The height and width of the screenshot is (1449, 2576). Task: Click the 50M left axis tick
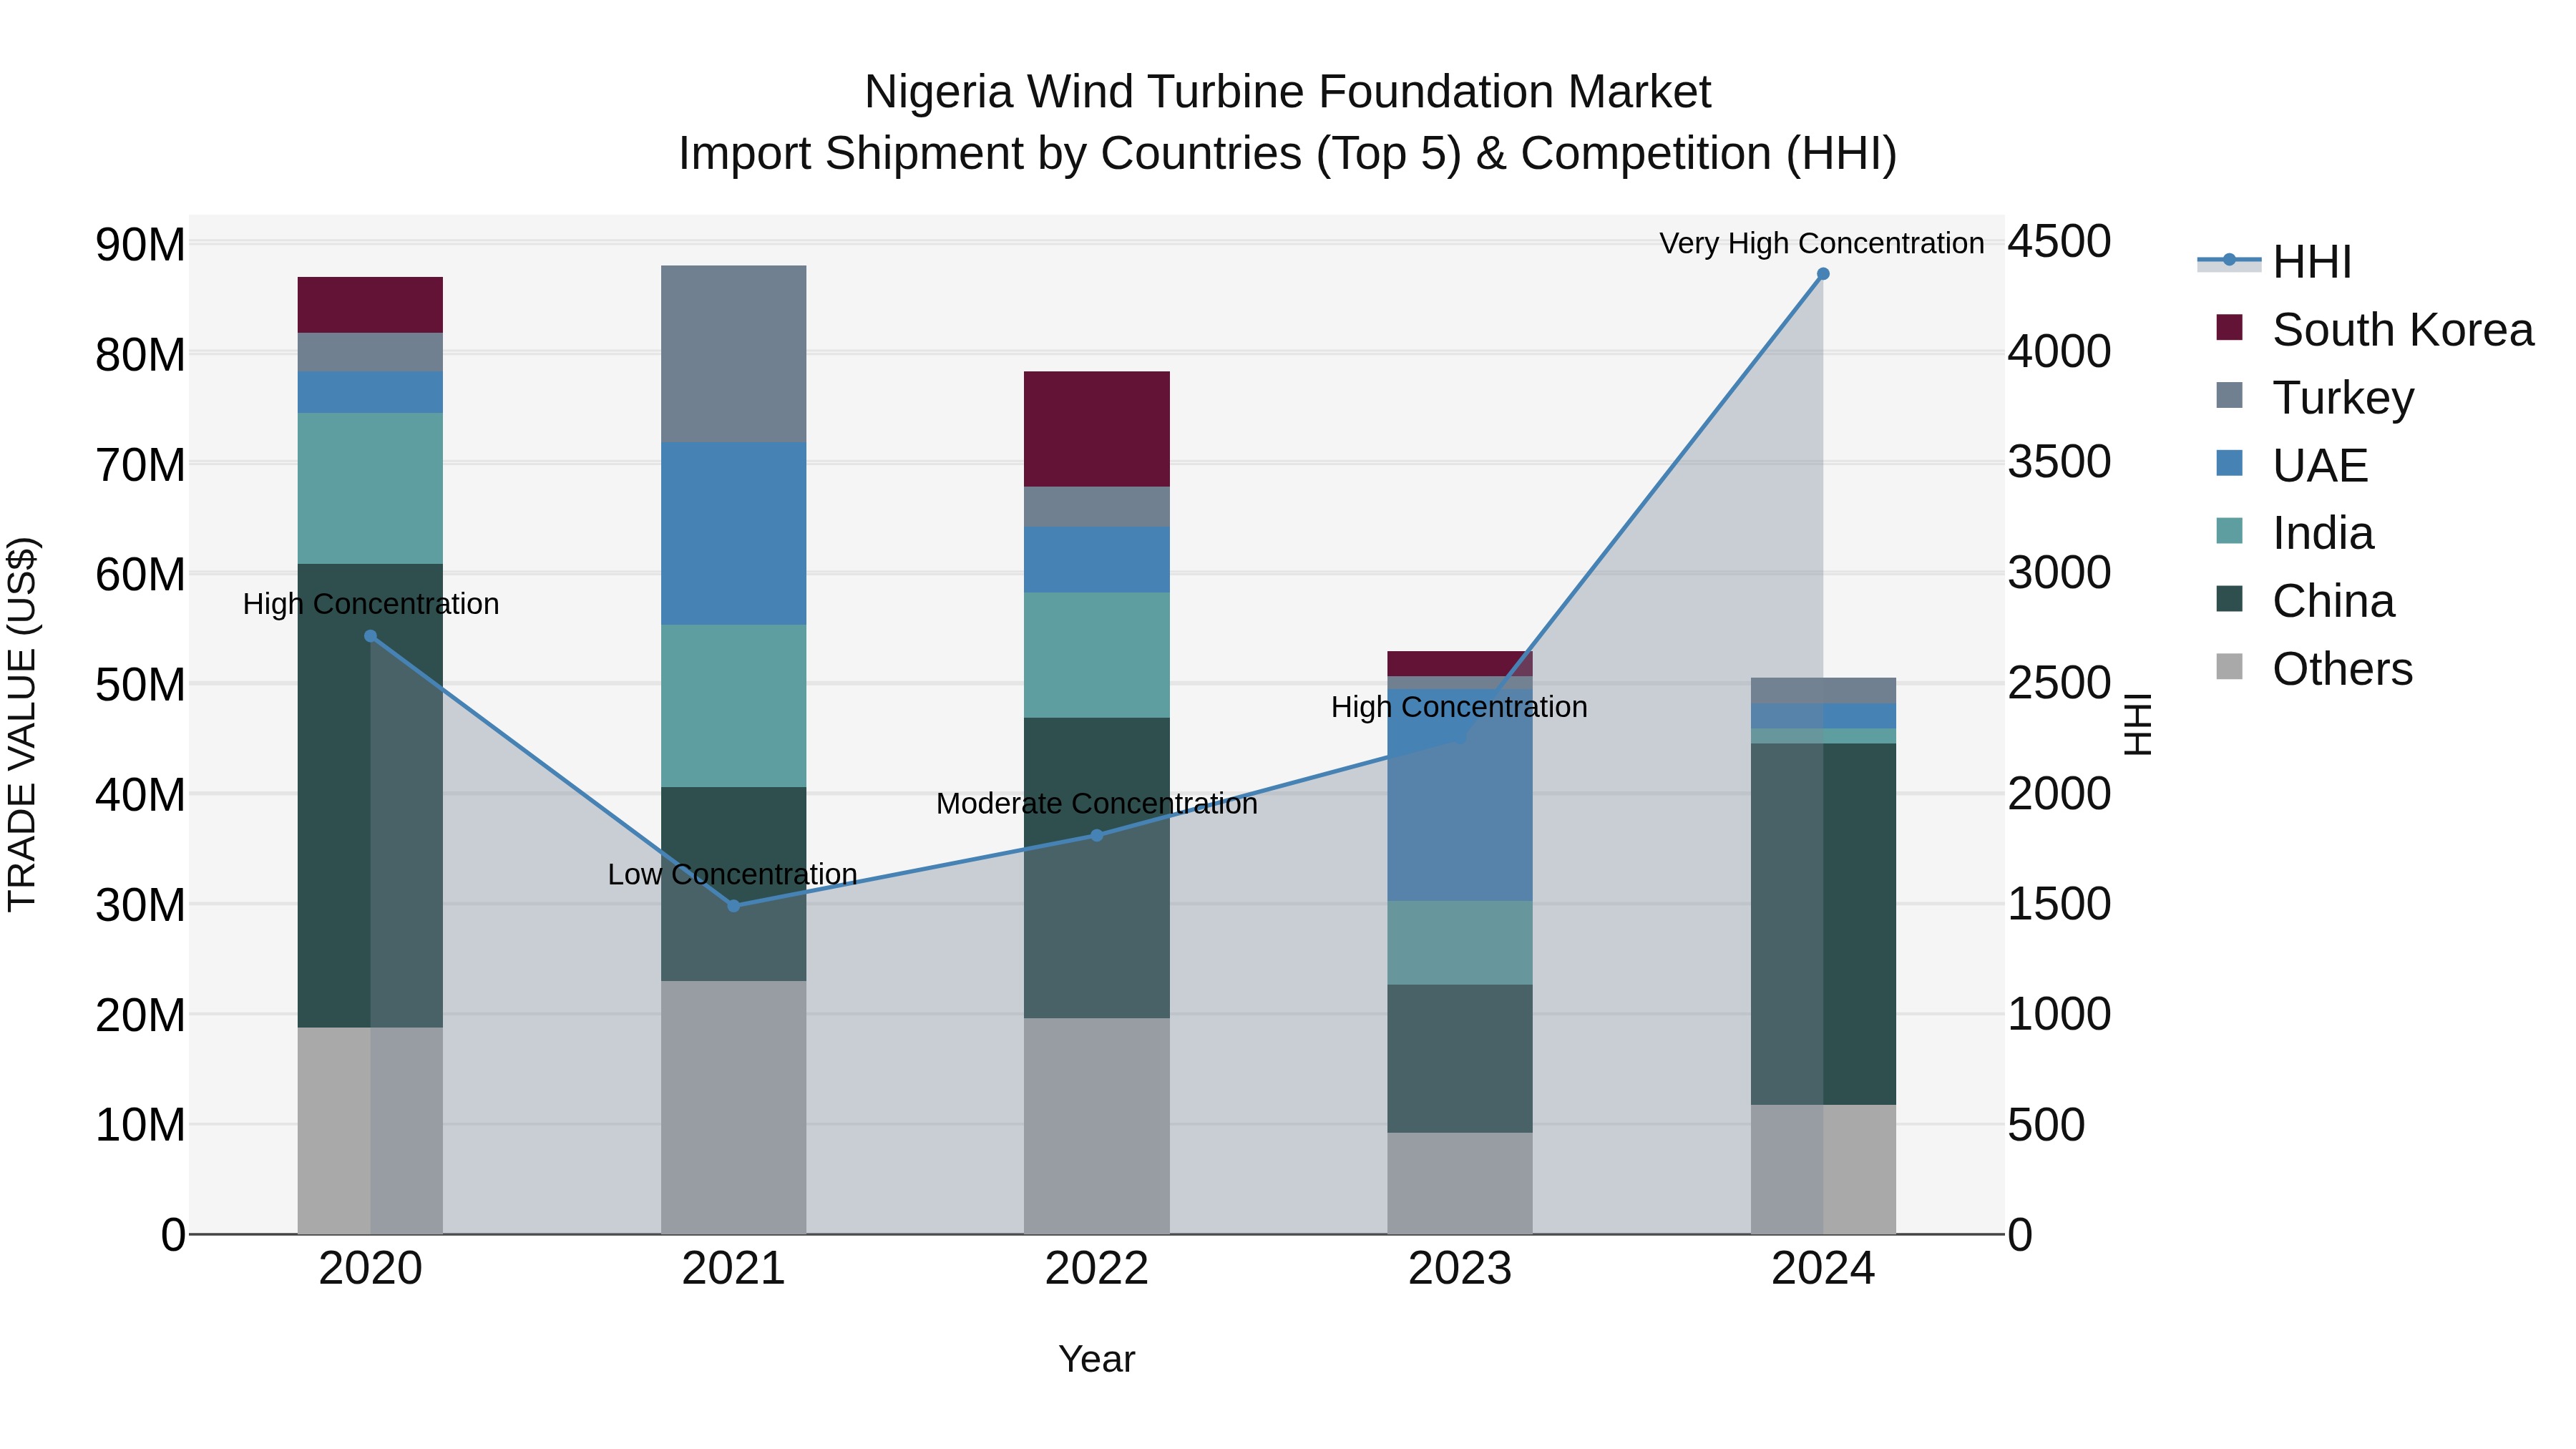[140, 685]
